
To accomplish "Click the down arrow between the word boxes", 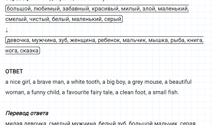I will click(x=7, y=30).
